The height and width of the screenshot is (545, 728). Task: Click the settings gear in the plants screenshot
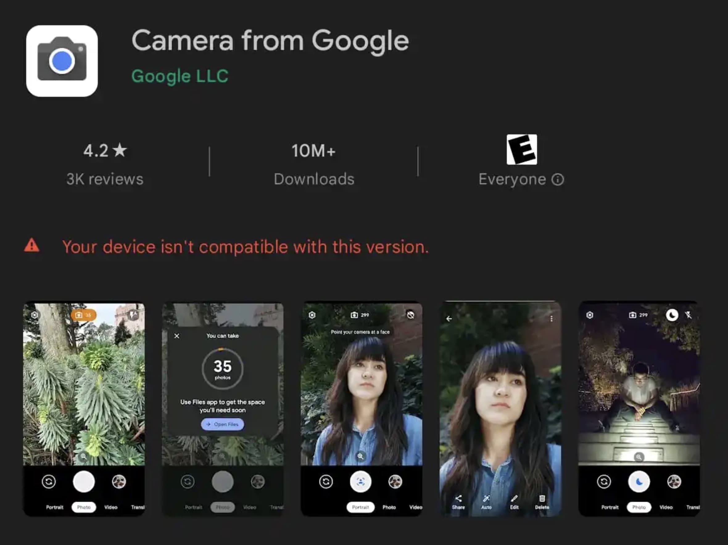click(x=35, y=315)
